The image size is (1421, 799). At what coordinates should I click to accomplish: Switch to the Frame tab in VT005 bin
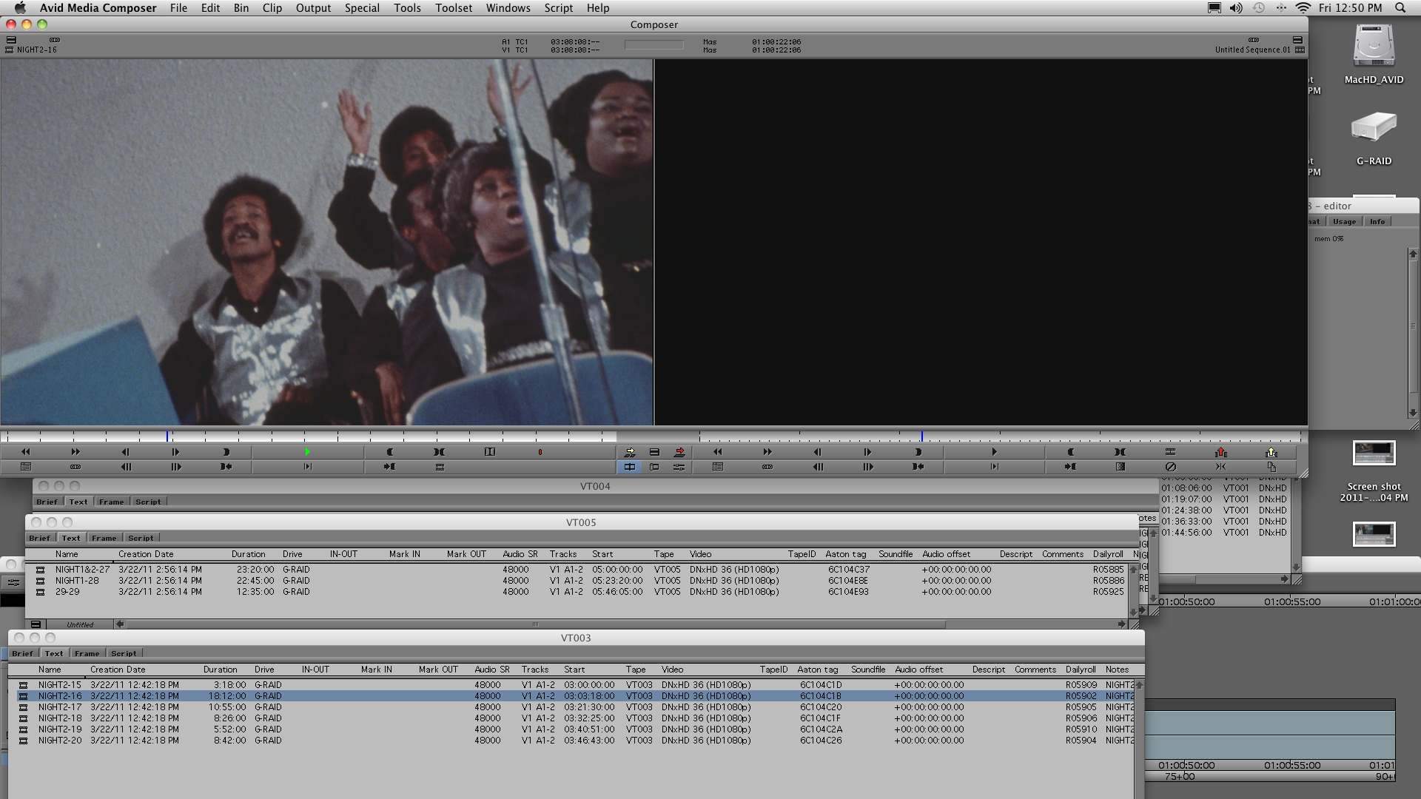pyautogui.click(x=104, y=538)
